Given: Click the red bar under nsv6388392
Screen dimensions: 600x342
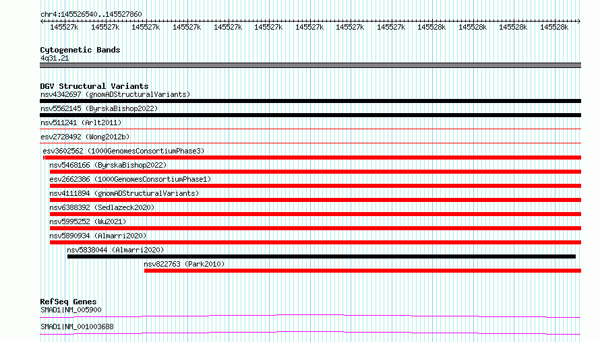Looking at the screenshot, I should [316, 214].
